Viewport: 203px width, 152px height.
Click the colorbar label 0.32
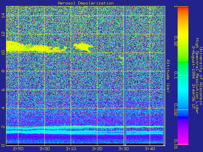coord(175,41)
